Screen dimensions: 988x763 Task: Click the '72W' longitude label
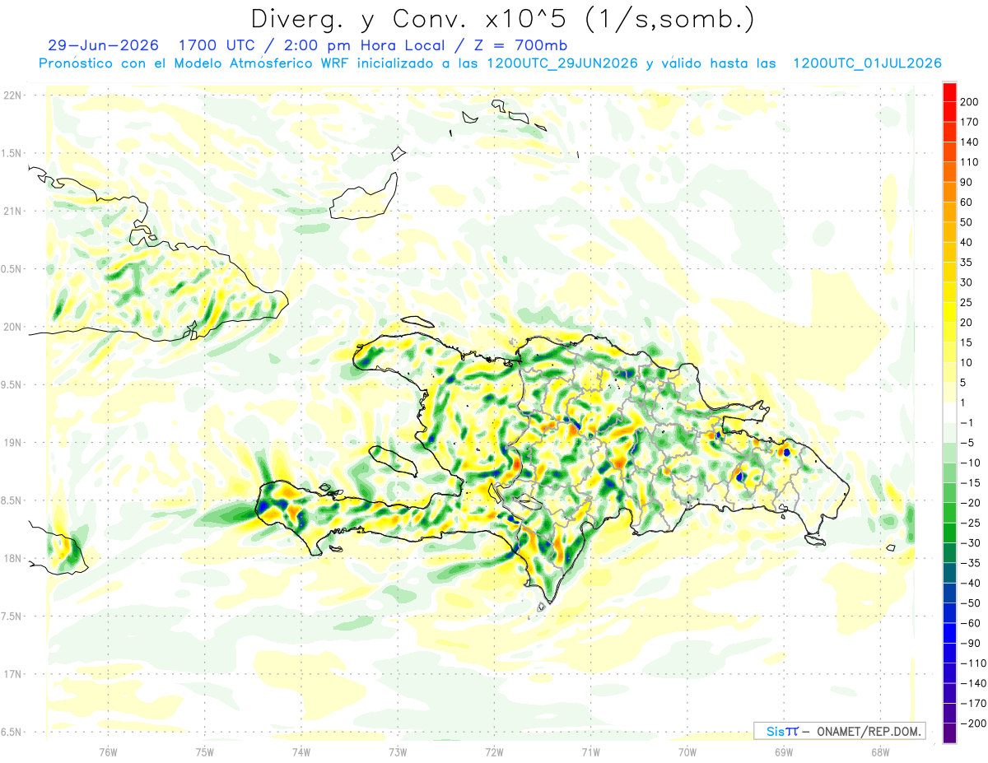[x=494, y=751]
